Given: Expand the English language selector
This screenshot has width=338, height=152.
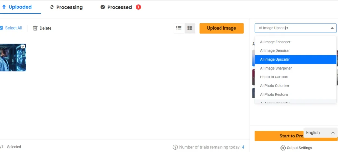Looking at the screenshot, I should pos(333,133).
